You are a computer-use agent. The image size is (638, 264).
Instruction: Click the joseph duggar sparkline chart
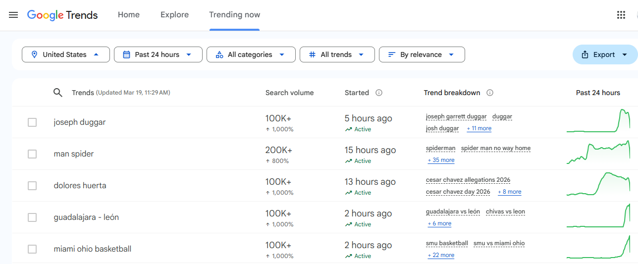point(598,121)
